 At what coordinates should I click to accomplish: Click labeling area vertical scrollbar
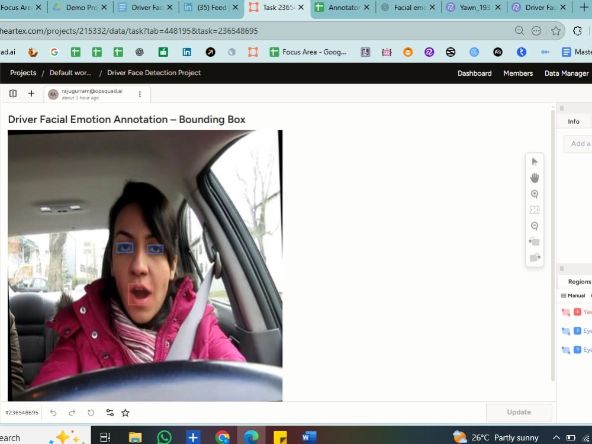click(x=553, y=246)
